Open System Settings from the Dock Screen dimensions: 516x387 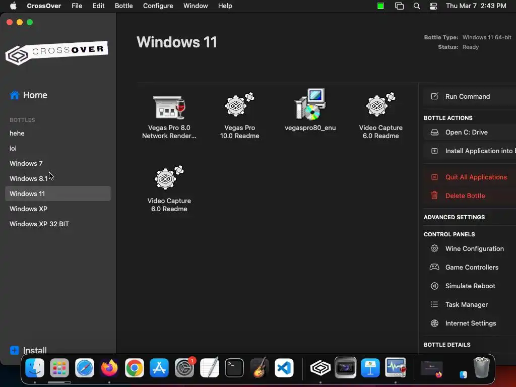(x=184, y=368)
